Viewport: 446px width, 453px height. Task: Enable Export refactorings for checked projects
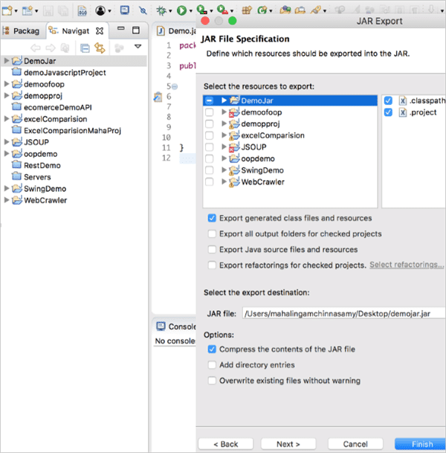(212, 265)
